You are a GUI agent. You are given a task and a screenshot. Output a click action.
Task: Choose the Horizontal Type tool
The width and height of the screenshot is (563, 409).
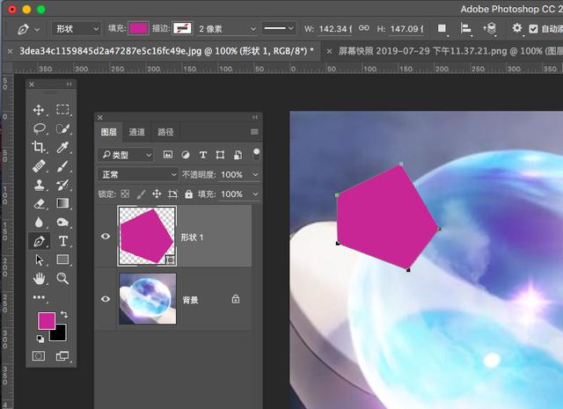62,241
